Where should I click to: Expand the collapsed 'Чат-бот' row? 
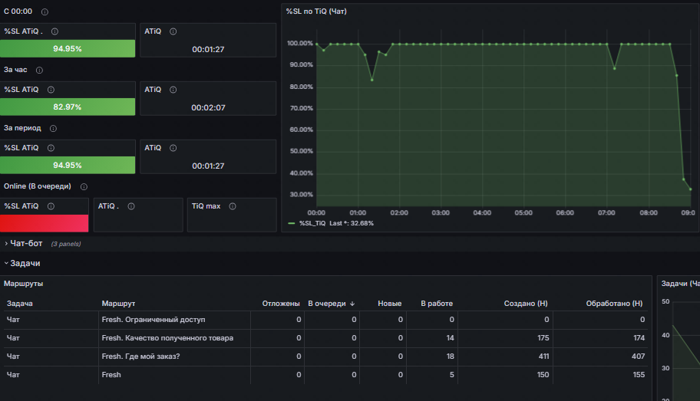click(25, 243)
